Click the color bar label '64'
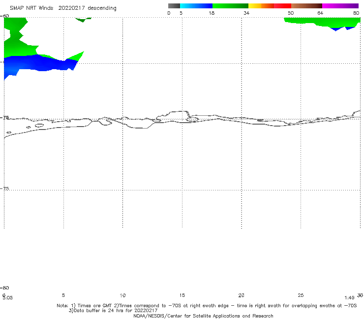The width and height of the screenshot is (364, 319). [320, 13]
